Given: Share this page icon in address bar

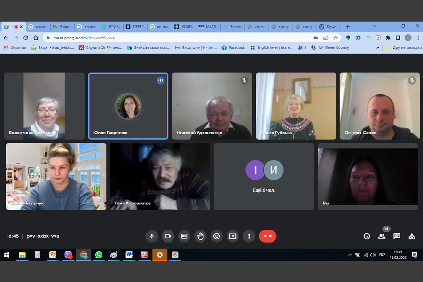Looking at the screenshot, I should click(x=326, y=38).
